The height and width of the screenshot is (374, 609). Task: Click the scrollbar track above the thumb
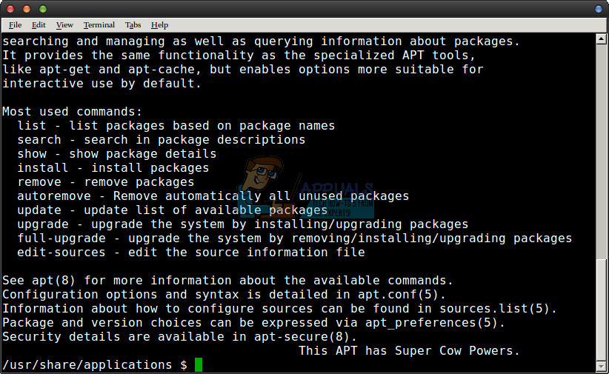click(x=602, y=148)
